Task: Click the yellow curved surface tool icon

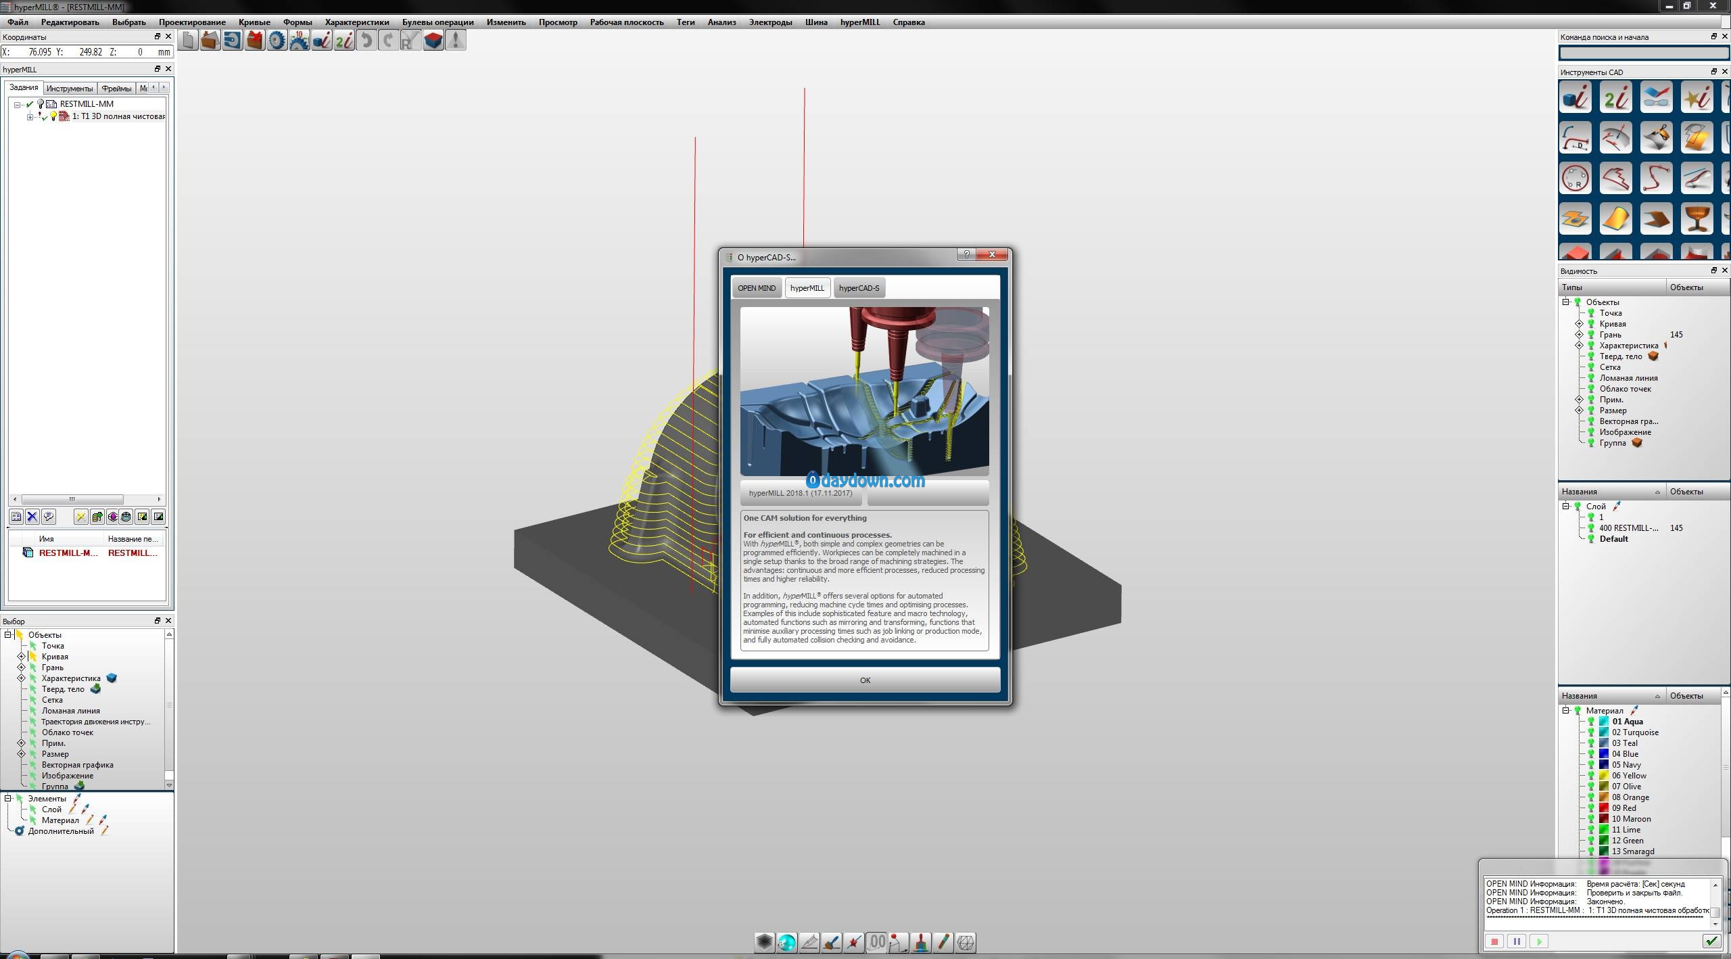Action: 1616,219
